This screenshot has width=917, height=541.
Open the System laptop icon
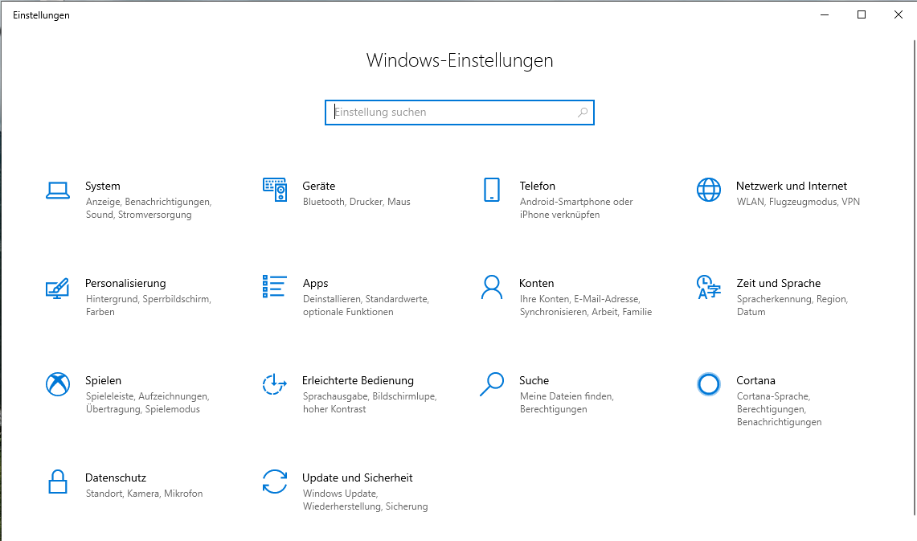(x=58, y=190)
